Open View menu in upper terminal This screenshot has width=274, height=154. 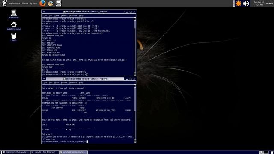[57, 15]
